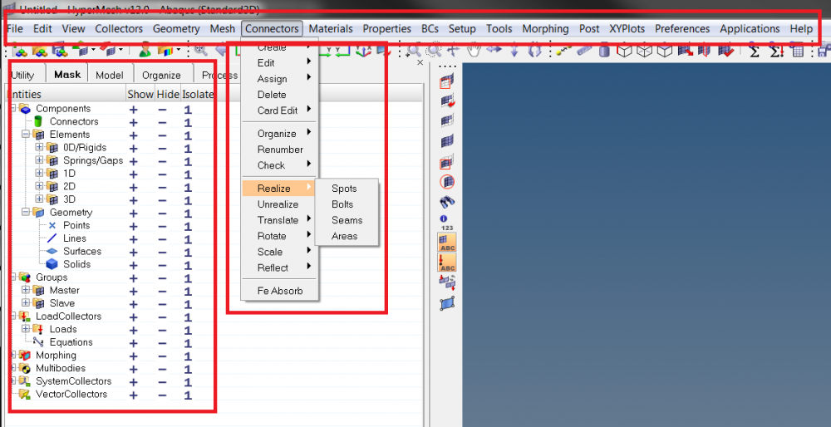
Task: Click the blue info 123 numbers icon
Action: [x=446, y=223]
